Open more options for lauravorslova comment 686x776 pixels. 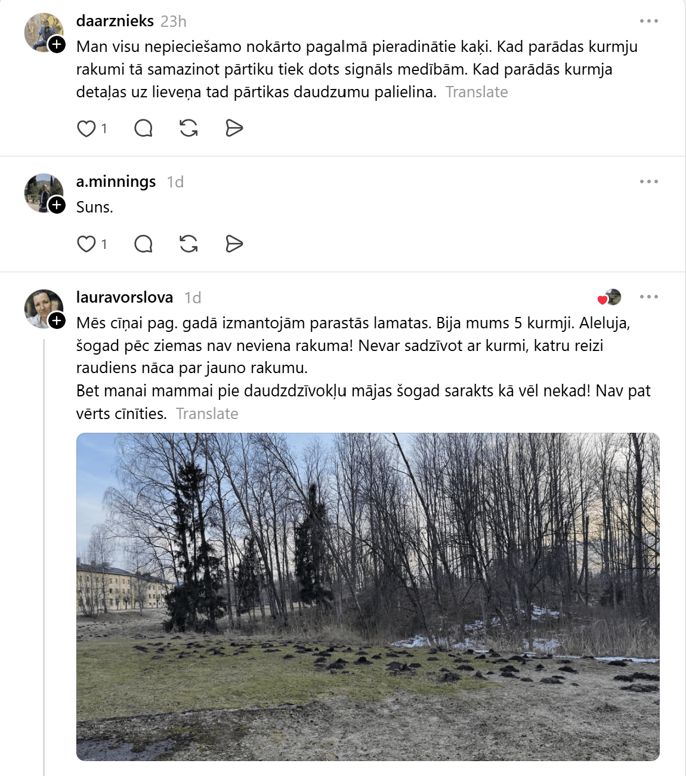pos(648,297)
